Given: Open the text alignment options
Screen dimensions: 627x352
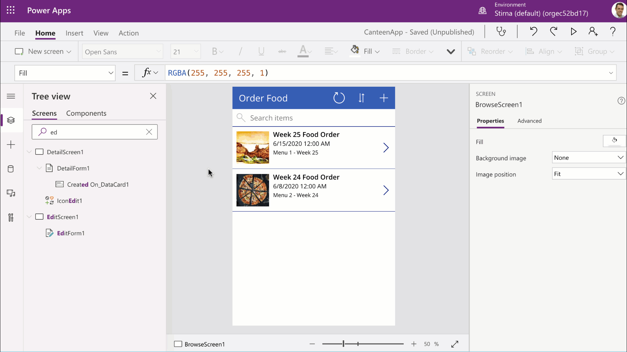Looking at the screenshot, I should (x=331, y=51).
